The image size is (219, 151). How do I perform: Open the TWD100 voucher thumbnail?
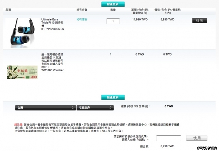tap(22, 72)
